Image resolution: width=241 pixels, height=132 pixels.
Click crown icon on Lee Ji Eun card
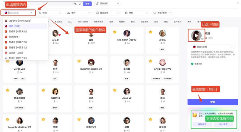click(x=115, y=32)
